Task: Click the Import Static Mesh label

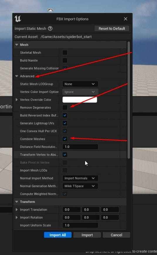Action: (x=31, y=29)
